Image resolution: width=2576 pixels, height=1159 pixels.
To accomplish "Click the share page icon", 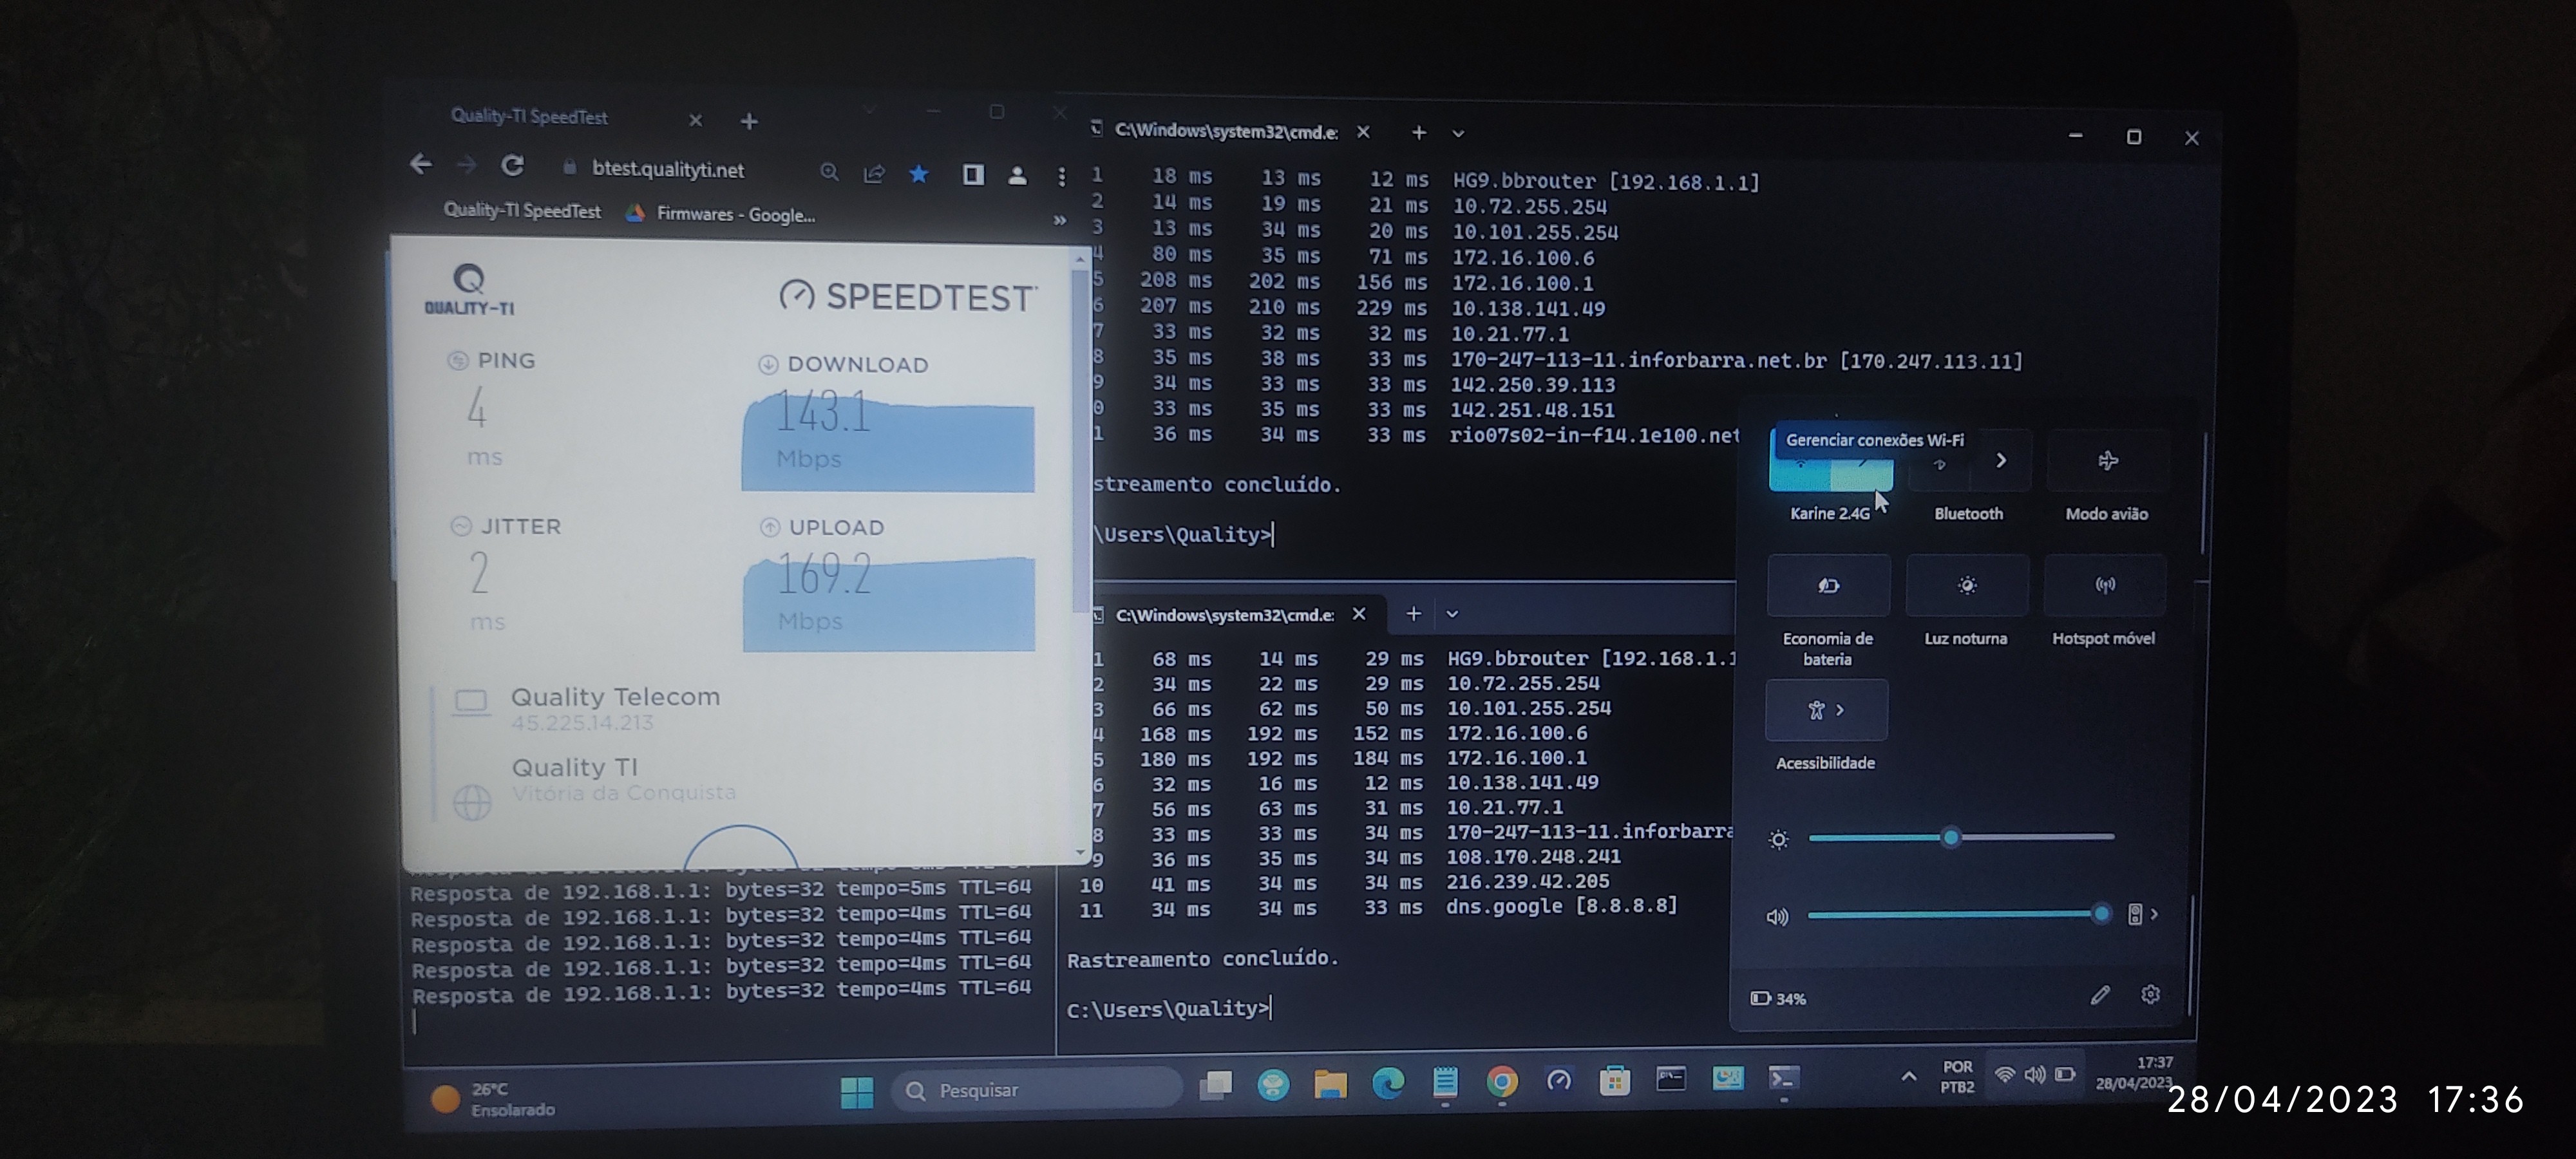I will pyautogui.click(x=874, y=174).
